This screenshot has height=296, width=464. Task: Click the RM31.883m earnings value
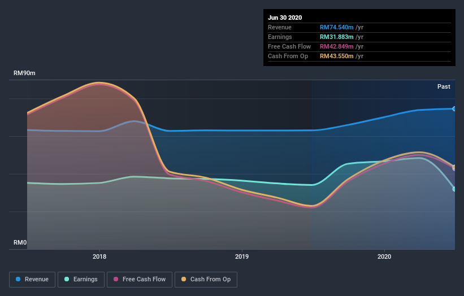[x=336, y=37]
